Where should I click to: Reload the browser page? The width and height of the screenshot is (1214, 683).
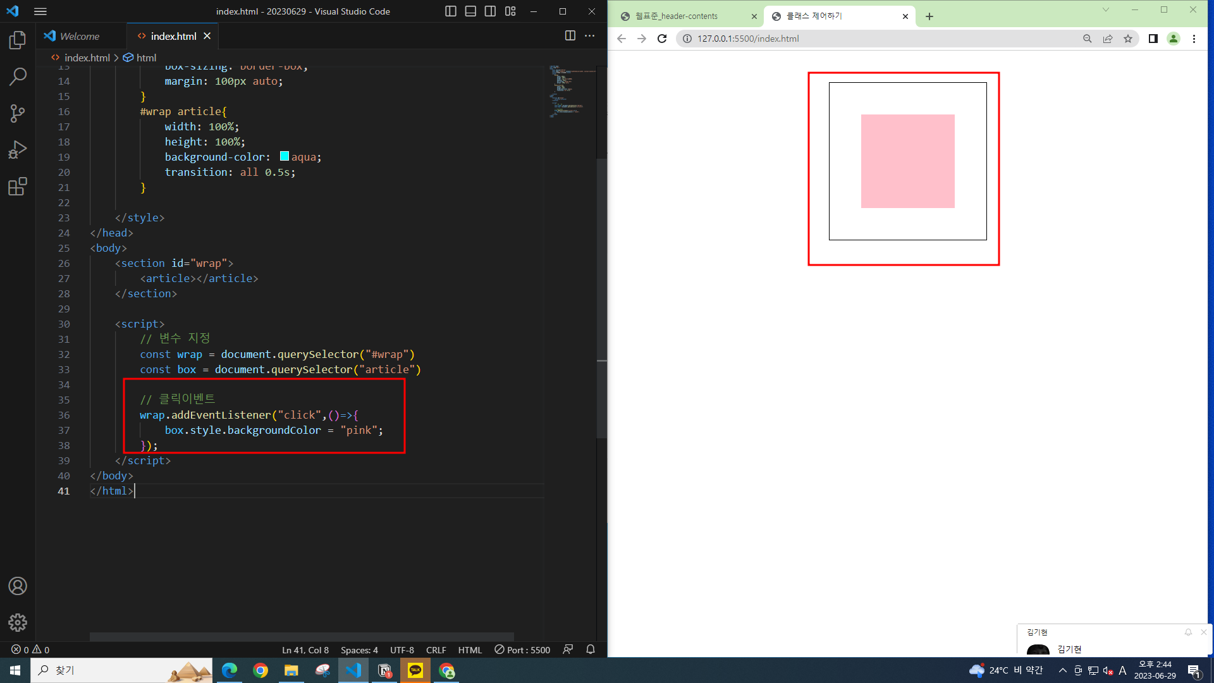[662, 39]
